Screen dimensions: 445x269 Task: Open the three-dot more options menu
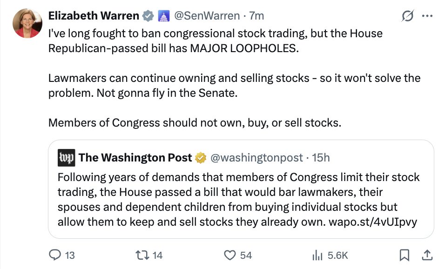(427, 16)
